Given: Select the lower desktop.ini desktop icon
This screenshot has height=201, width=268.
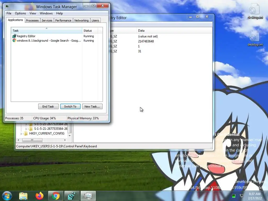Looking at the screenshot, I should [x=255, y=38].
